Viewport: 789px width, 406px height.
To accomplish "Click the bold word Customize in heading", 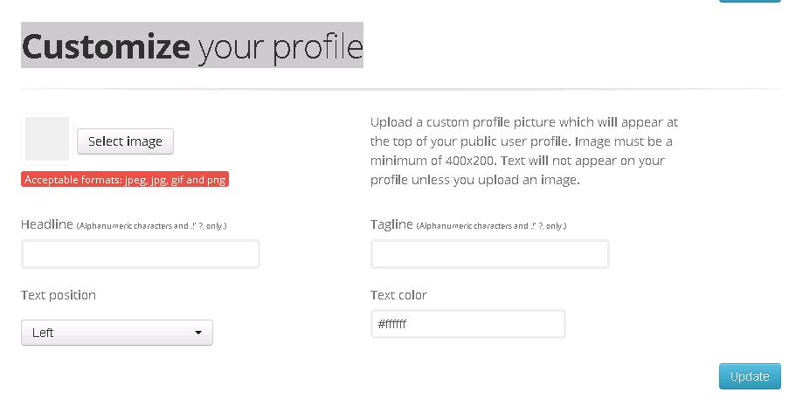I will point(105,45).
